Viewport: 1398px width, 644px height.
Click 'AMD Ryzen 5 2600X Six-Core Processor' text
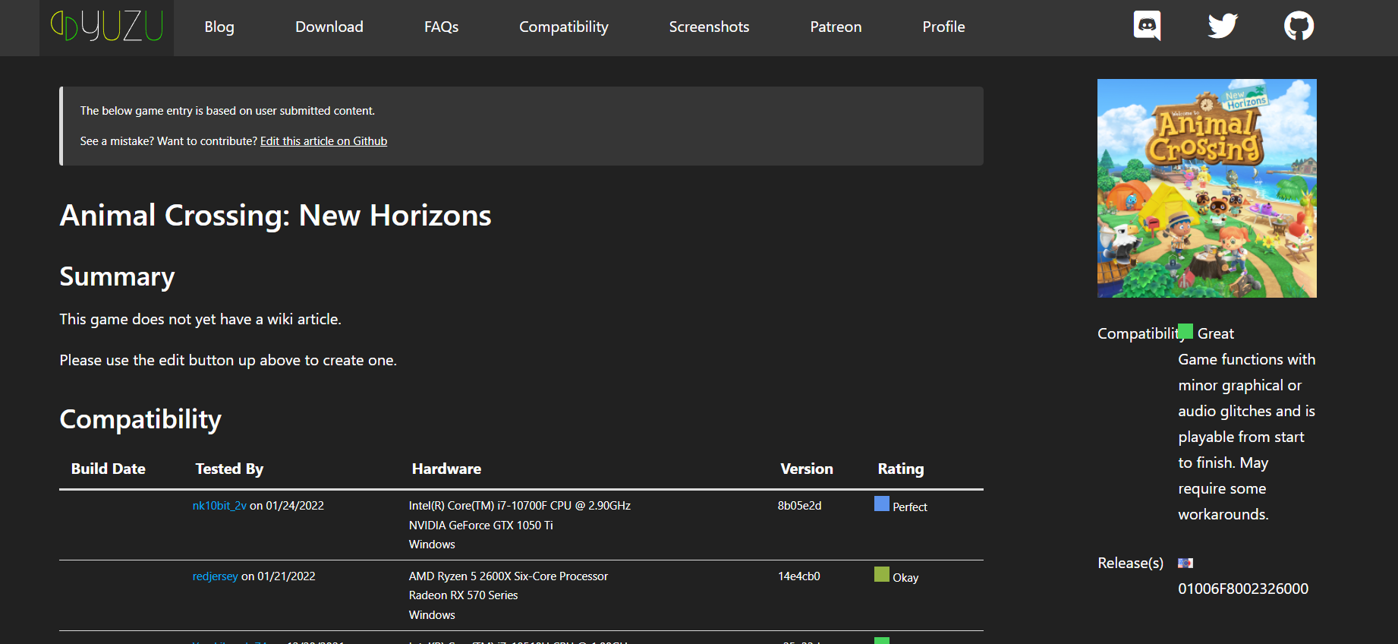point(509,576)
